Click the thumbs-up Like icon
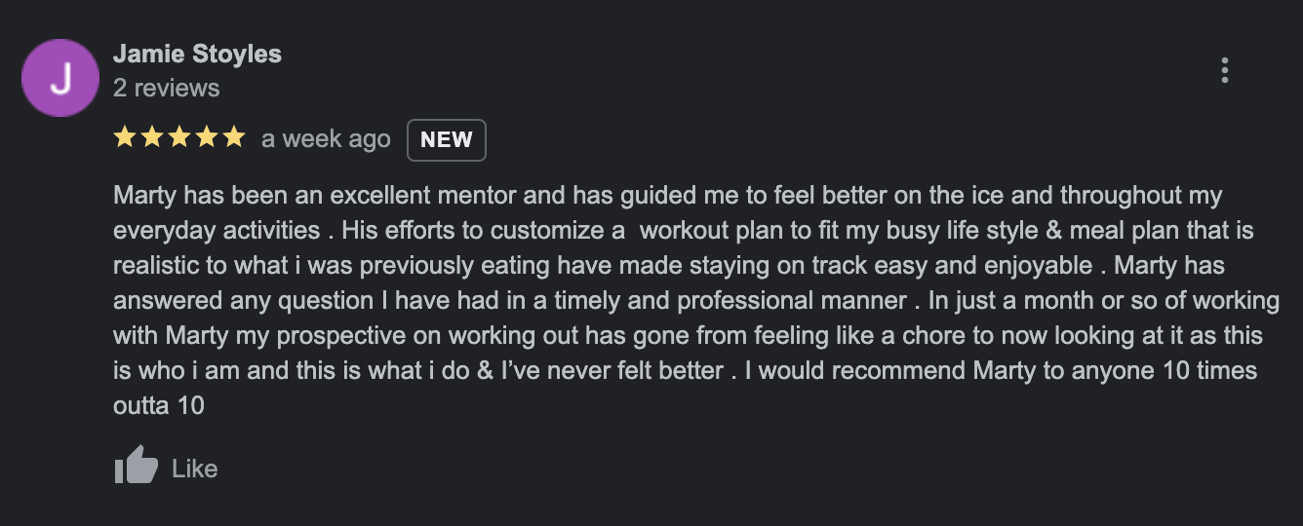This screenshot has width=1303, height=526. point(137,467)
